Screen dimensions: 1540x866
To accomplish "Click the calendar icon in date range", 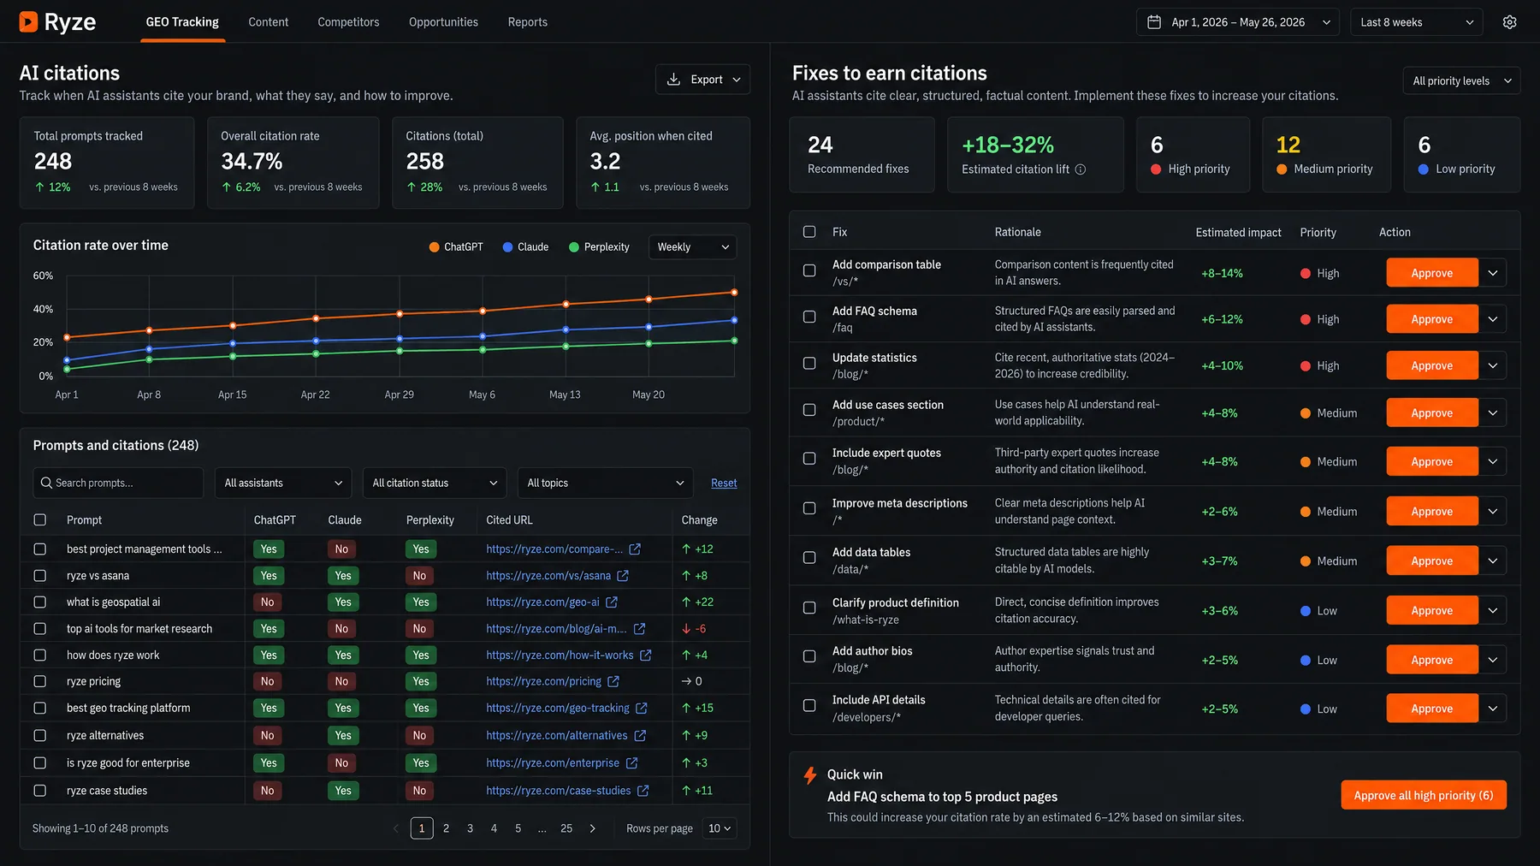I will [1154, 22].
